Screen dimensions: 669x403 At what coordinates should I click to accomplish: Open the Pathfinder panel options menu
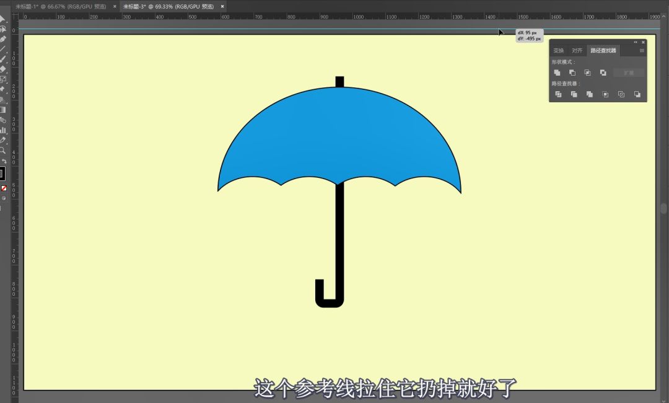[642, 51]
